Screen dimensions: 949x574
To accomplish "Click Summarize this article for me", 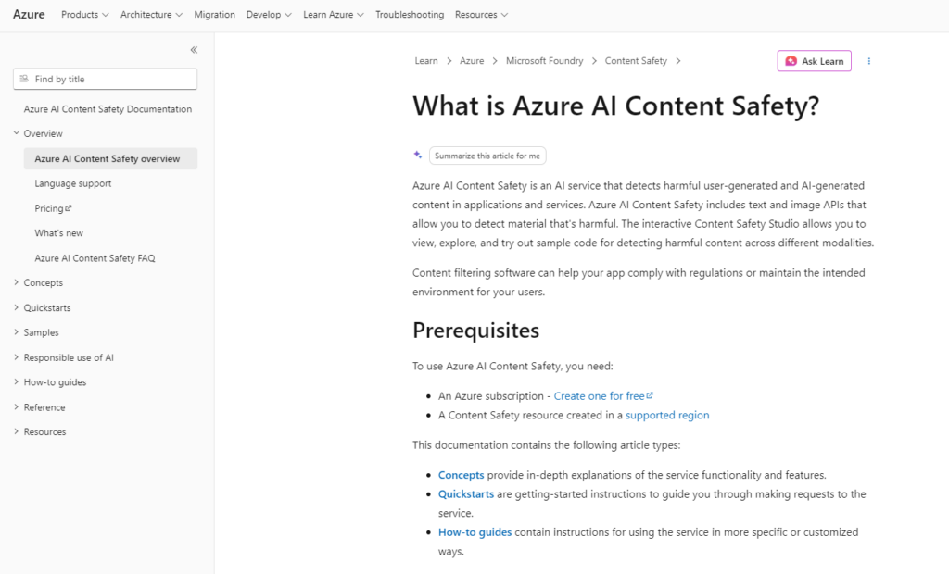I will tap(487, 156).
